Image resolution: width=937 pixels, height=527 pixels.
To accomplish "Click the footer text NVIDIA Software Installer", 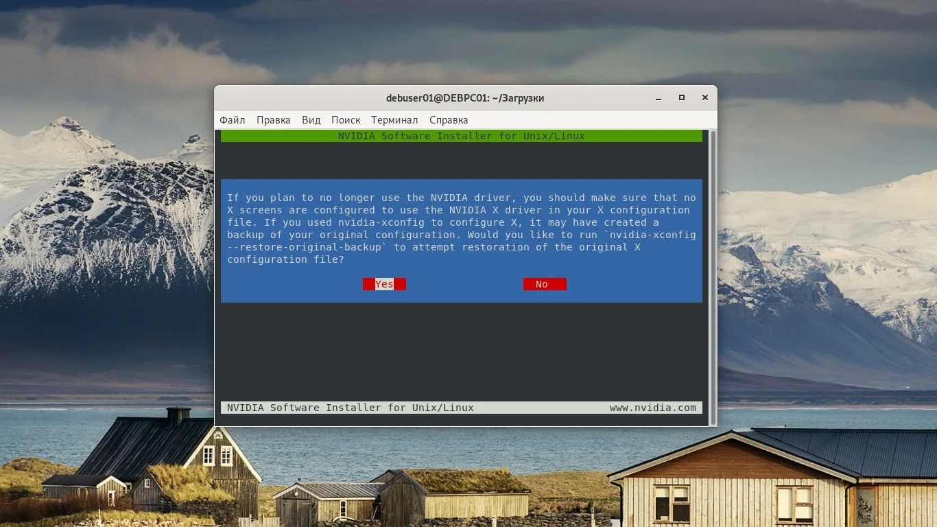I will tap(351, 408).
